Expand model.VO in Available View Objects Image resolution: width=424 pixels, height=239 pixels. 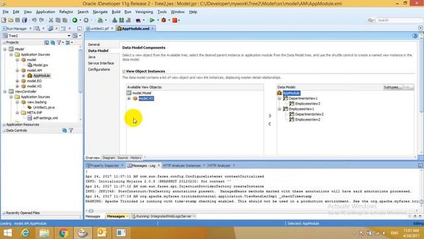[129, 98]
